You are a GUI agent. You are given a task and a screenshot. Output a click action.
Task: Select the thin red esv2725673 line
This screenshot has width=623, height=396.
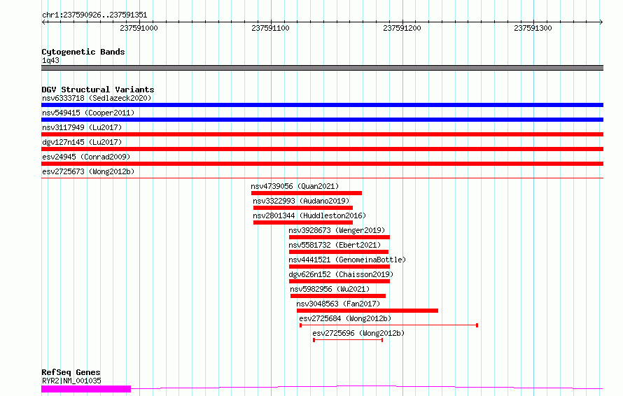pos(322,178)
